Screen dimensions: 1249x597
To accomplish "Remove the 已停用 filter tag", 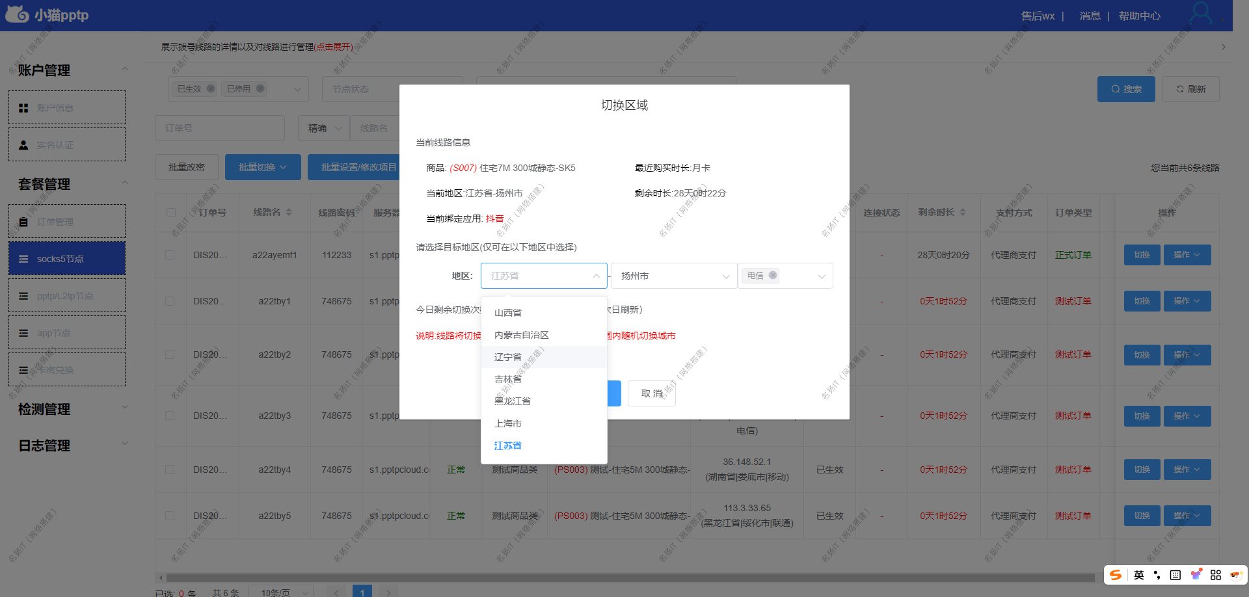I will [x=260, y=88].
